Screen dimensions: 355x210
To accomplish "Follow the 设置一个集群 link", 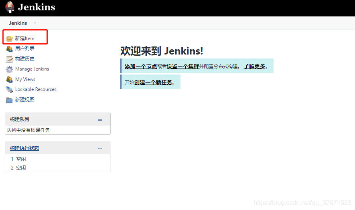I will click(183, 66).
